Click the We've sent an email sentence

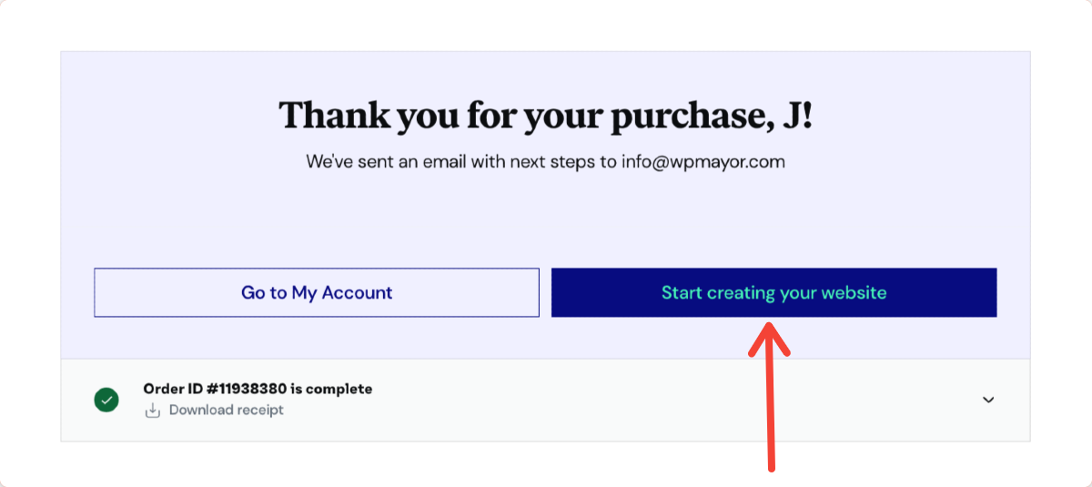click(x=546, y=163)
